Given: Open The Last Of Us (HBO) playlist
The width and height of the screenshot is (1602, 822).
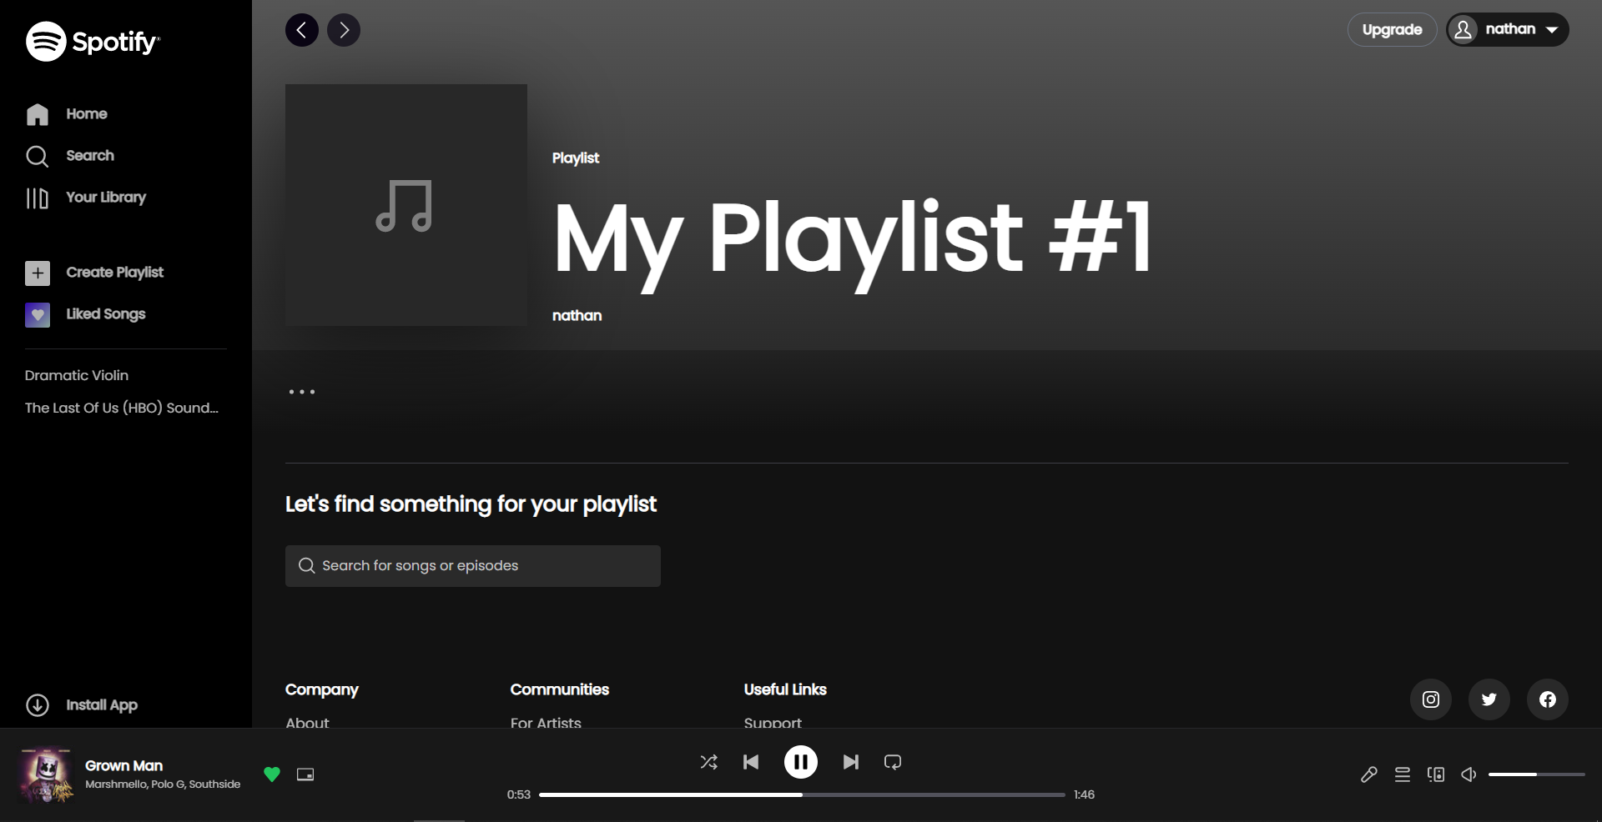Looking at the screenshot, I should [121, 408].
